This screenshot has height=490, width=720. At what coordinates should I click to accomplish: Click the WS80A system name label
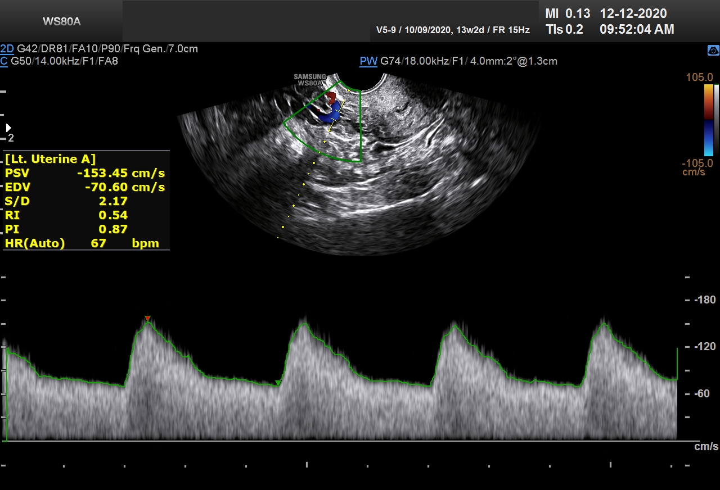(x=61, y=22)
